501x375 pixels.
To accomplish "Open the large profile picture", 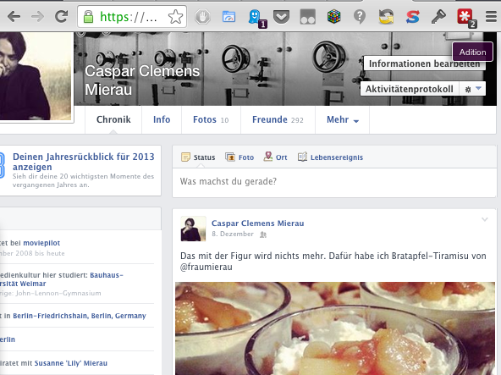I will pyautogui.click(x=36, y=76).
